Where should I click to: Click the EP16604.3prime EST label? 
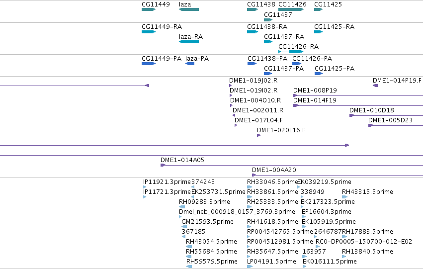[x=327, y=212]
